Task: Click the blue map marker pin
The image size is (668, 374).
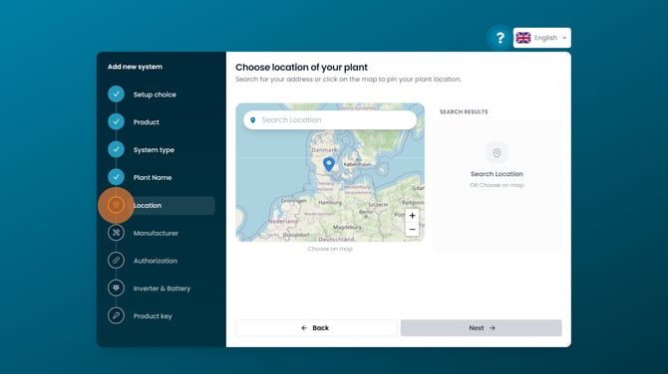Action: pyautogui.click(x=329, y=164)
